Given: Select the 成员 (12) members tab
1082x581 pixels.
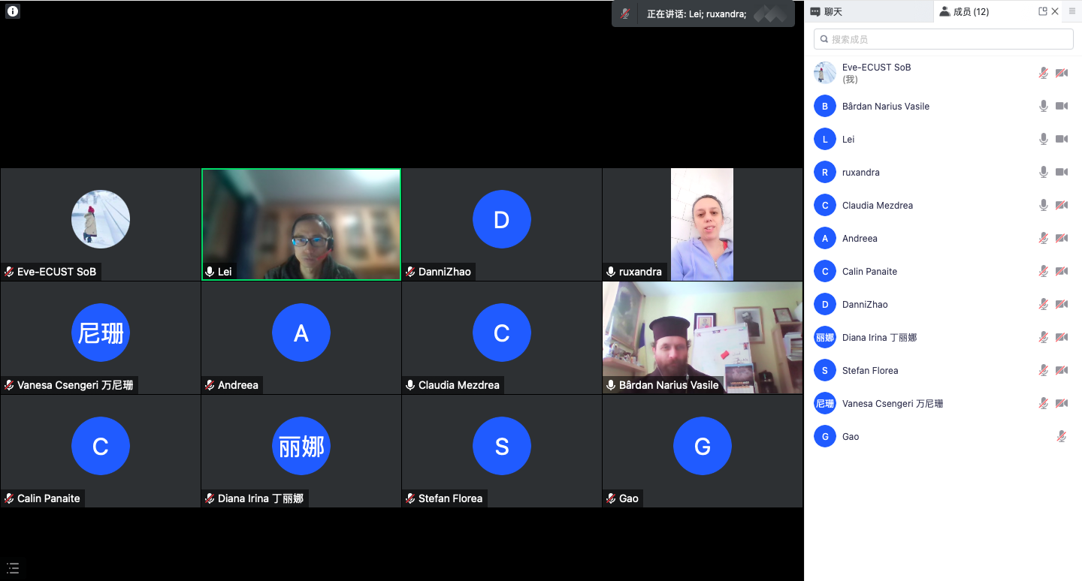Looking at the screenshot, I should click(964, 11).
